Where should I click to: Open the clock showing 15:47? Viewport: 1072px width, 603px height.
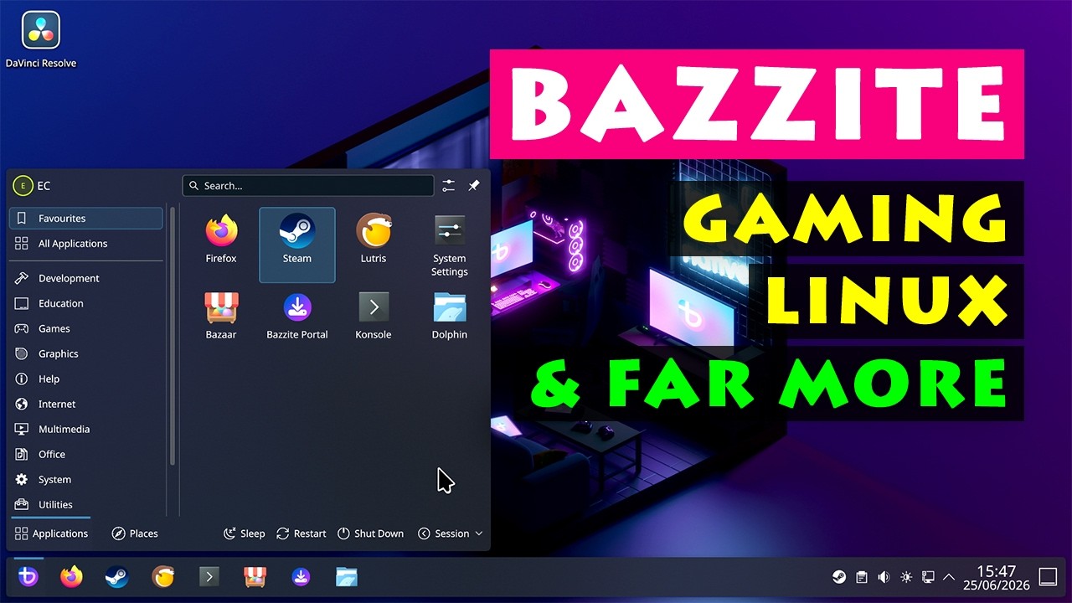(x=996, y=577)
